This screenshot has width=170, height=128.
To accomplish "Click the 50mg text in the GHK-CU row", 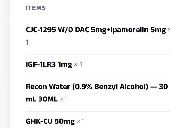I will pos(65,121).
